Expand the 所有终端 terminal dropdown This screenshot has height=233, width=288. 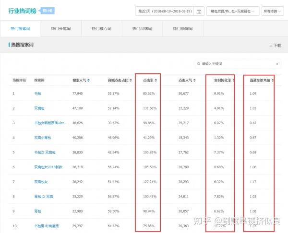point(273,11)
